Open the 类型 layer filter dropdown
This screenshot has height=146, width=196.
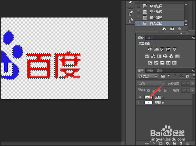(147, 76)
